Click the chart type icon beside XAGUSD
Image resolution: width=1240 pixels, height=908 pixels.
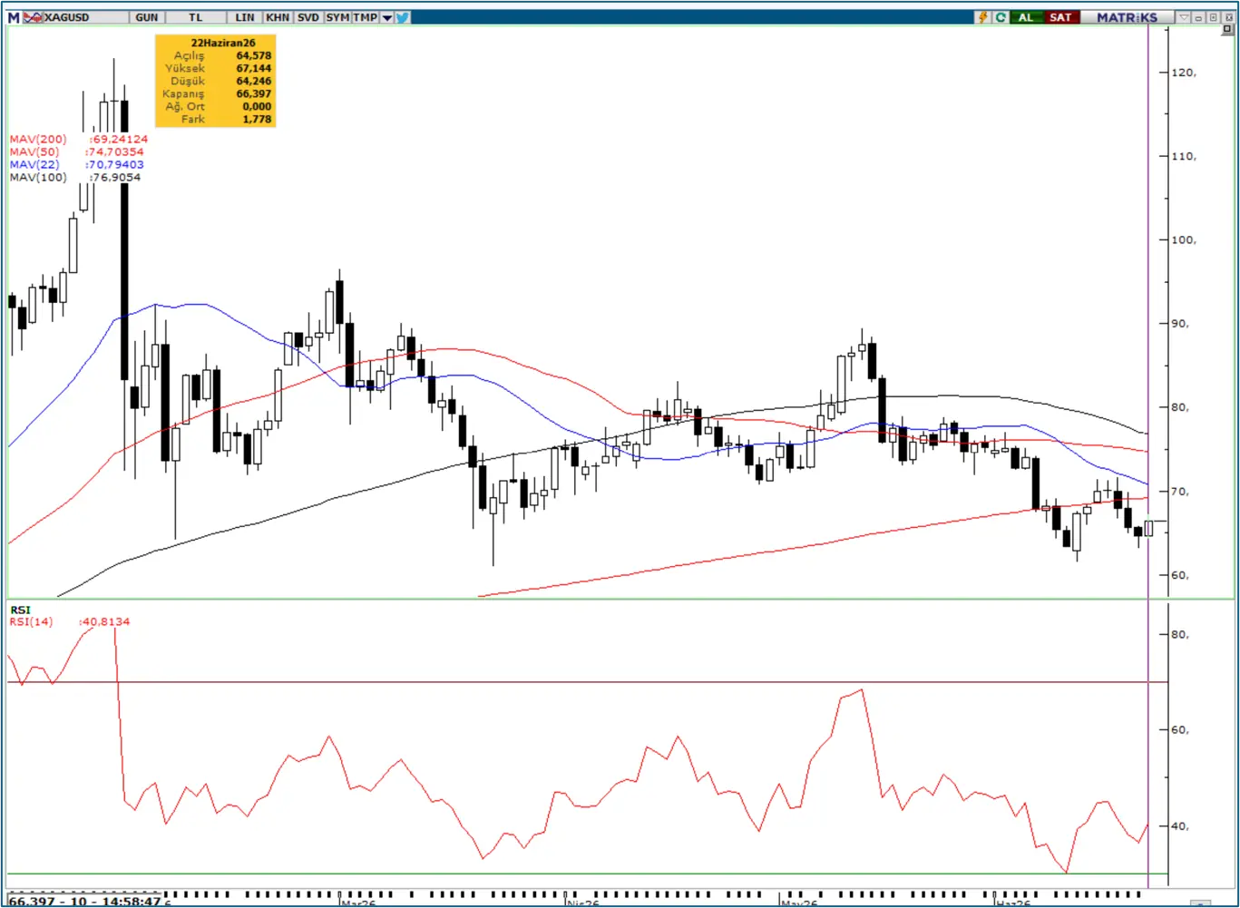point(33,17)
